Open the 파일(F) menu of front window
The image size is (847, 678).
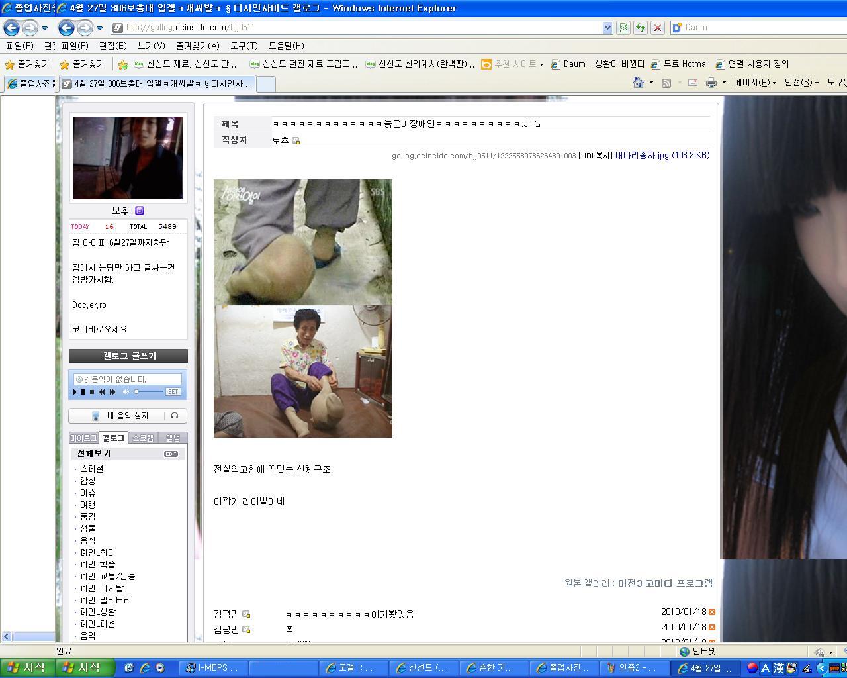point(75,46)
